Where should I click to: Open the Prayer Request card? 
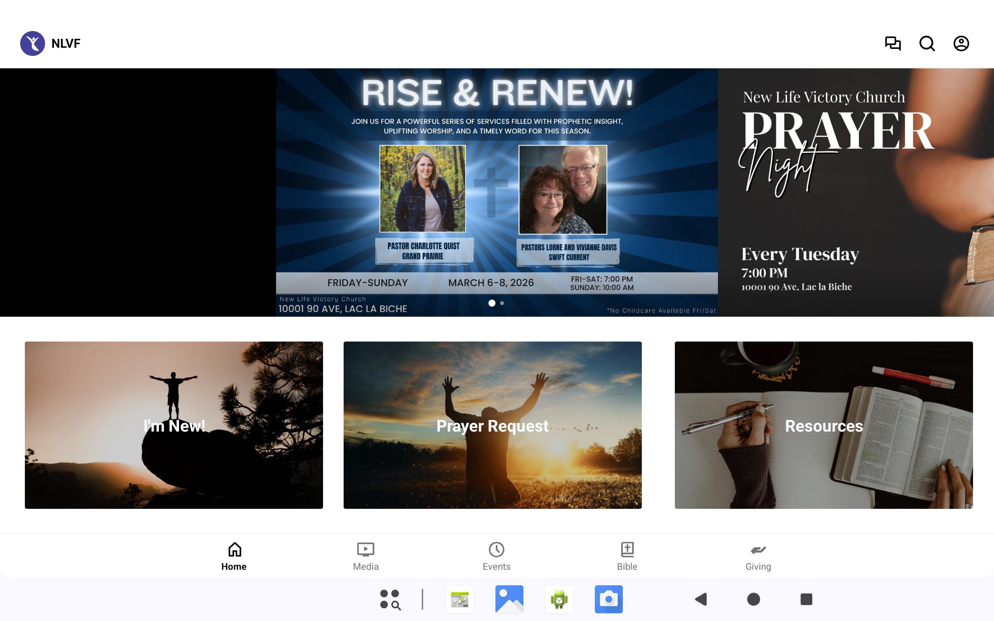492,425
